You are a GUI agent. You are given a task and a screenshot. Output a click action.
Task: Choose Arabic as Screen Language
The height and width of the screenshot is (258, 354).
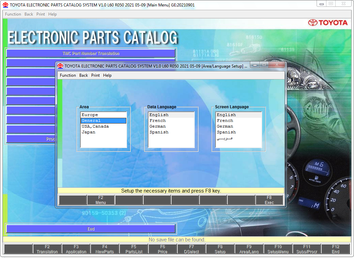click(x=239, y=138)
